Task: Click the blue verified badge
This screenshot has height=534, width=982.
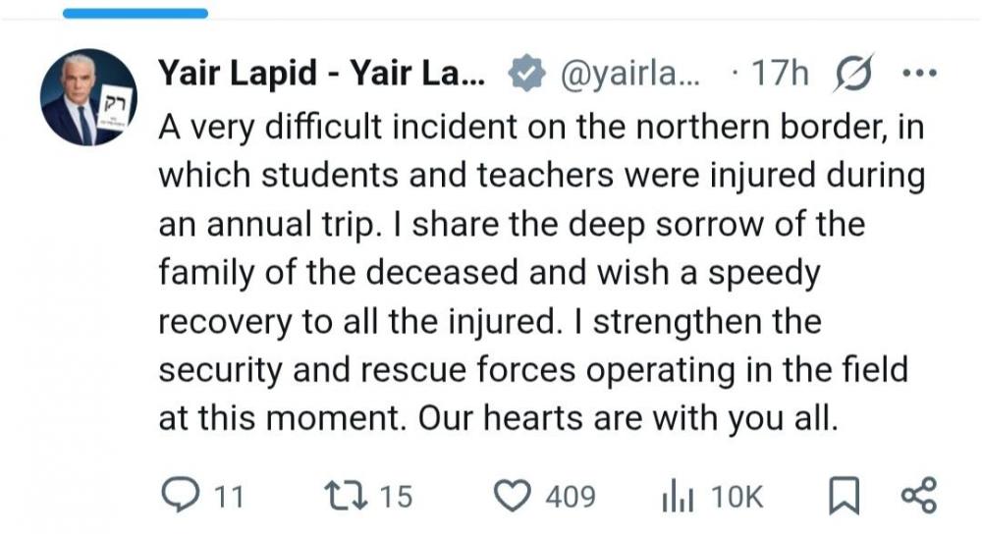Action: 526,74
